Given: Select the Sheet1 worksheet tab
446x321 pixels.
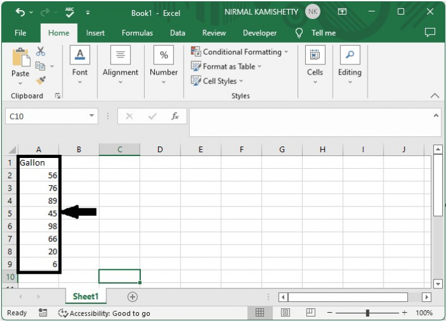Looking at the screenshot, I should pos(85,297).
